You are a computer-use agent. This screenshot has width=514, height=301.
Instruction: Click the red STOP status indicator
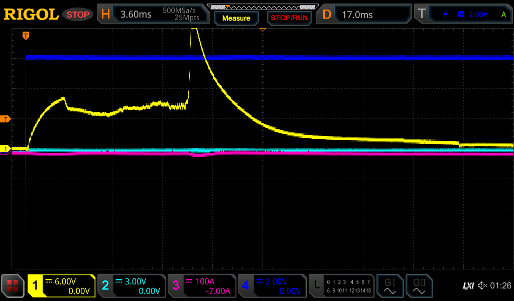[78, 15]
